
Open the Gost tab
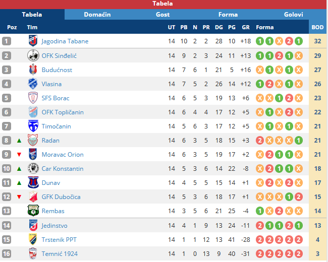[162, 15]
